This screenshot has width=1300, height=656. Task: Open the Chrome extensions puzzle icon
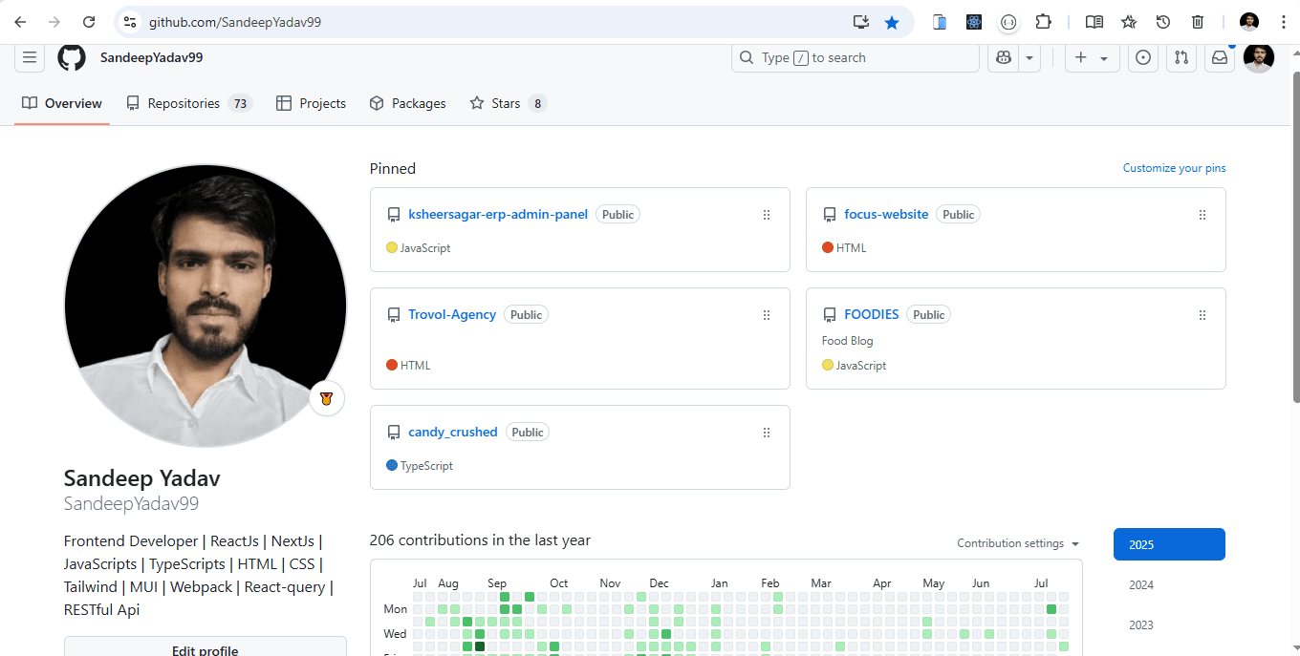[x=1043, y=22]
